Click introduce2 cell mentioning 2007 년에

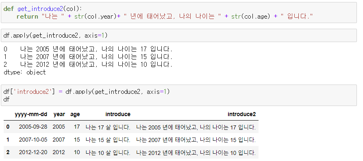pos(196,140)
